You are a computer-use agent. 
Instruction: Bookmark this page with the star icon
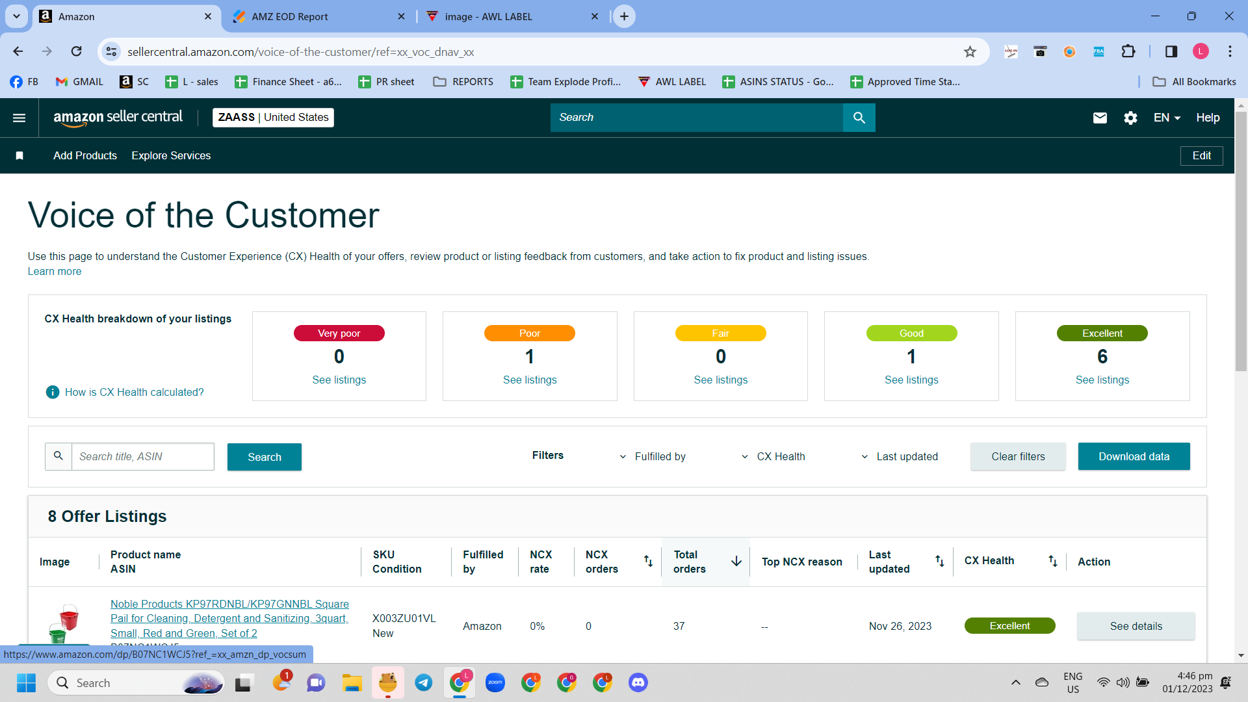tap(970, 51)
